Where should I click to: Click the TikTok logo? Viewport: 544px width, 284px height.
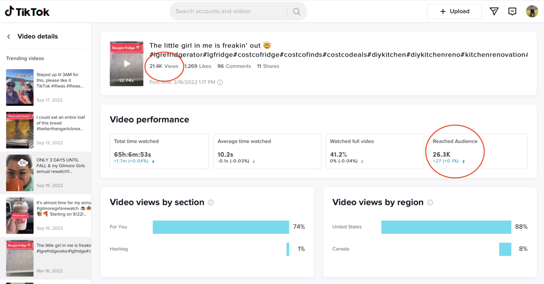(x=27, y=11)
